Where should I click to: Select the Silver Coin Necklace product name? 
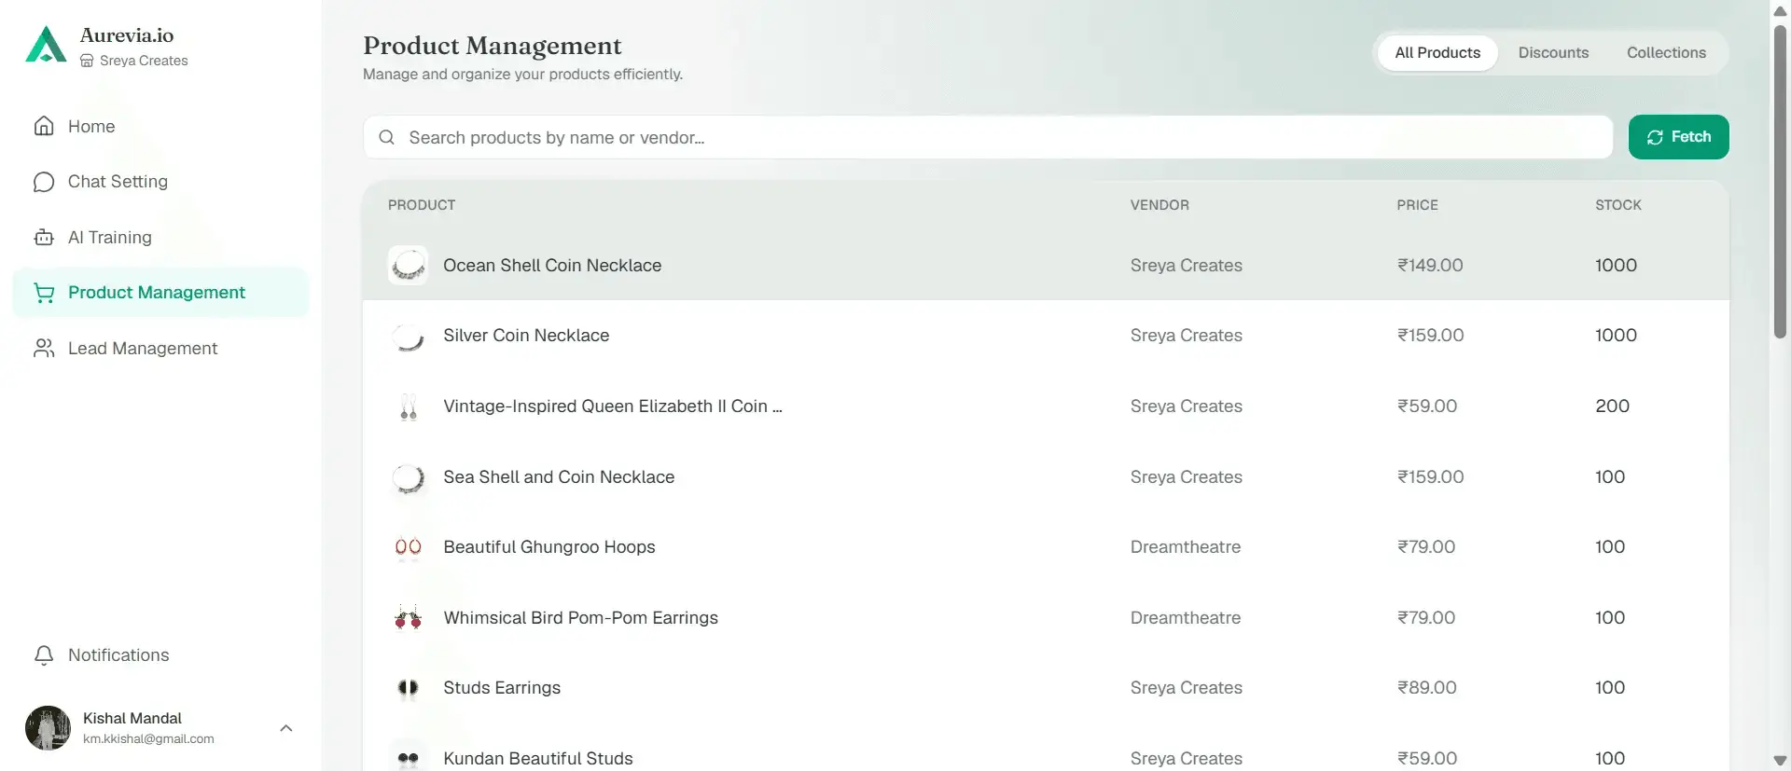526,336
